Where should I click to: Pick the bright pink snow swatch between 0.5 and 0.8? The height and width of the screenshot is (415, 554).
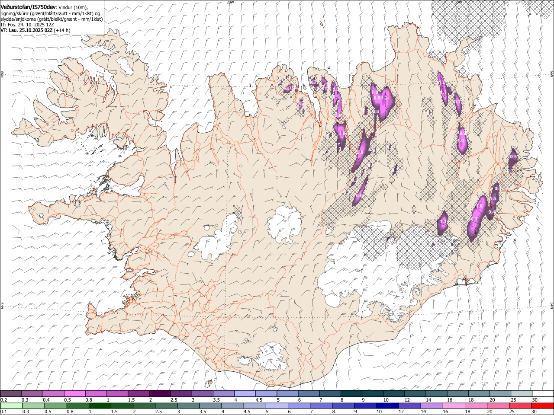(75, 393)
